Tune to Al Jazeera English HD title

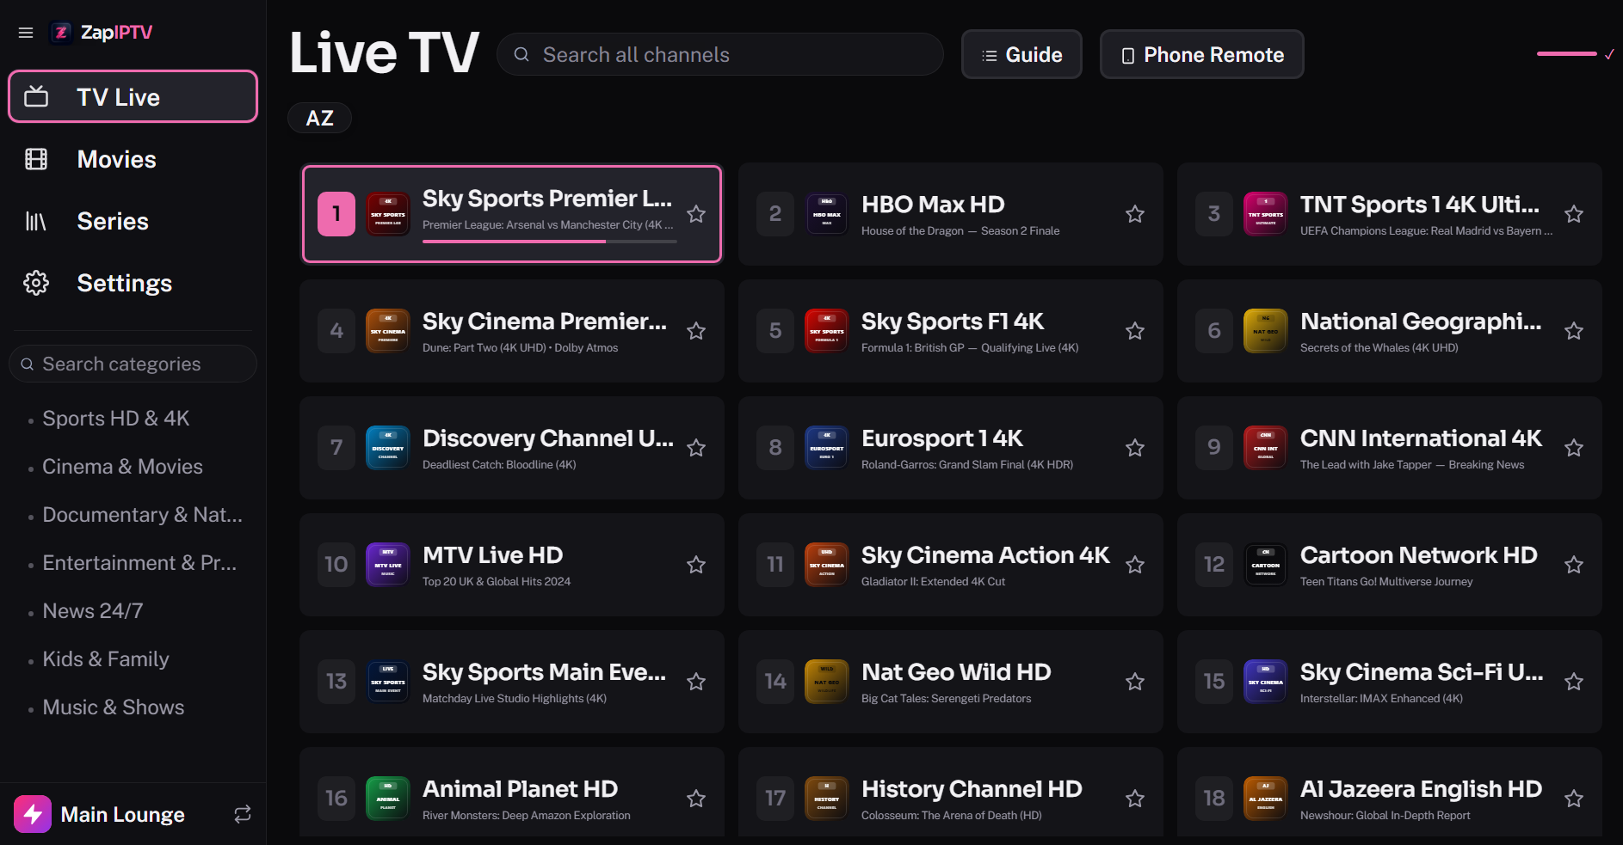[1421, 789]
